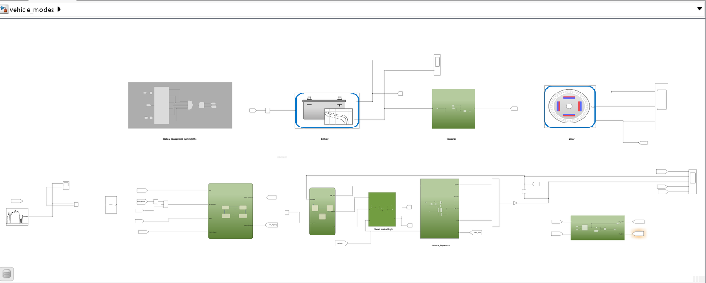
Task: Select the Contactor subsystem block
Action: pos(453,108)
